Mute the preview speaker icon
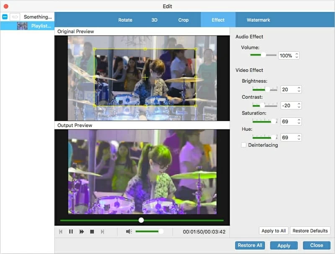 coord(129,231)
